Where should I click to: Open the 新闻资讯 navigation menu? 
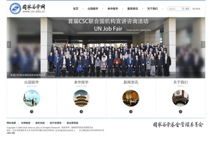tap(132, 8)
